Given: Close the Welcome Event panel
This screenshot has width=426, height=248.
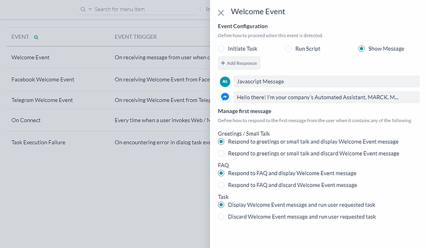Looking at the screenshot, I should tap(221, 12).
